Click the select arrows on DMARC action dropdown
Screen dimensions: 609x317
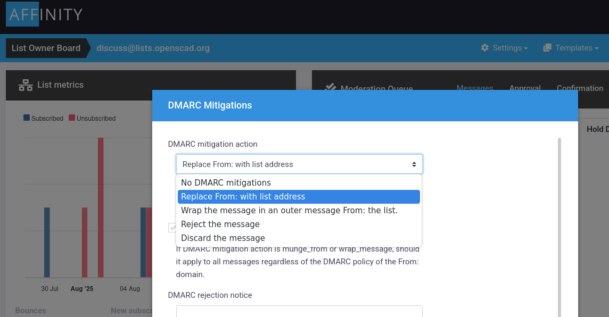click(414, 164)
